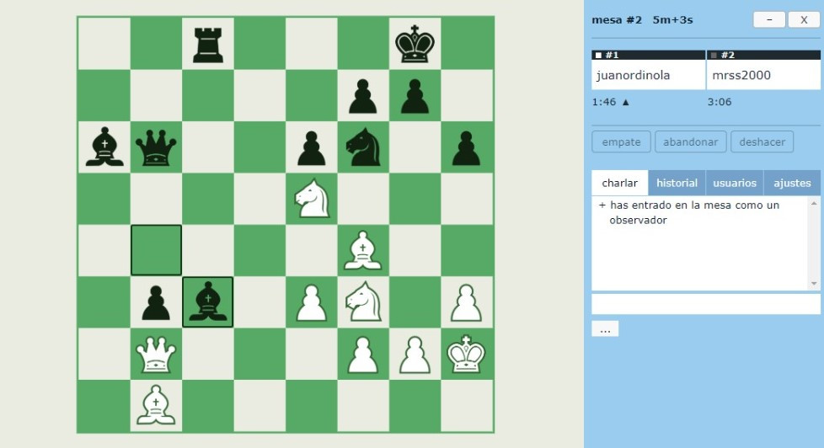Pick the white bishop on f4
The height and width of the screenshot is (448, 824).
pyautogui.click(x=363, y=251)
